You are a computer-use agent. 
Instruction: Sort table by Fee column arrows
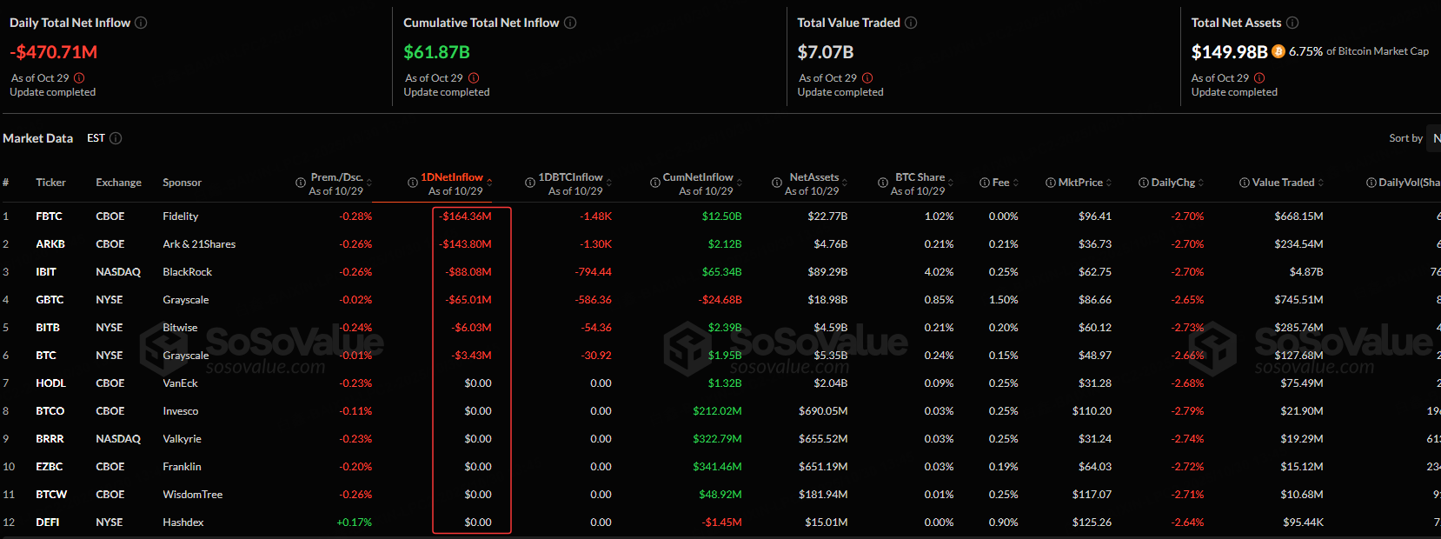click(1016, 183)
